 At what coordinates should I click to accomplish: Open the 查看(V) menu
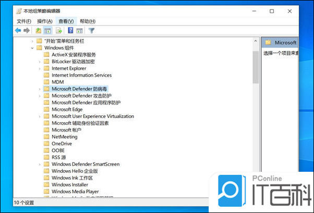pos(66,21)
